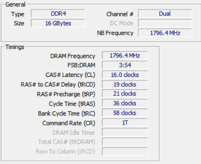The height and width of the screenshot is (164, 201).
Task: Click the DRAM Frequency label
Action: coord(73,56)
